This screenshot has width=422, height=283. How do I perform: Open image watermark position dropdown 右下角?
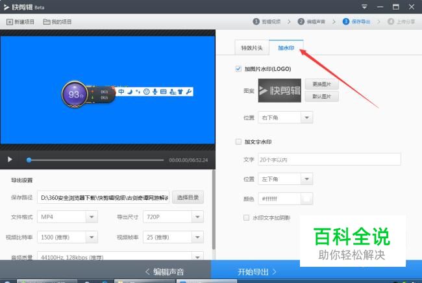(x=285, y=117)
